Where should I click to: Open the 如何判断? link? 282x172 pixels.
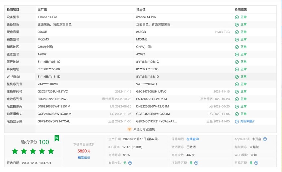coord(247,121)
